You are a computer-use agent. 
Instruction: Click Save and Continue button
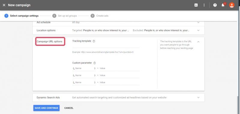(x=46, y=108)
